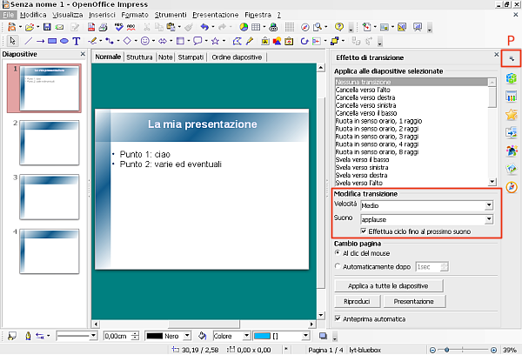Image resolution: width=522 pixels, height=355 pixels.
Task: Select the Rectangle drawing tool
Action: click(52, 40)
